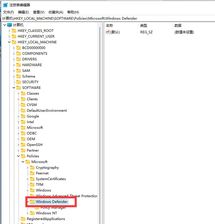Click the Clients folder icon
The height and width of the screenshot is (224, 215).
(23, 99)
